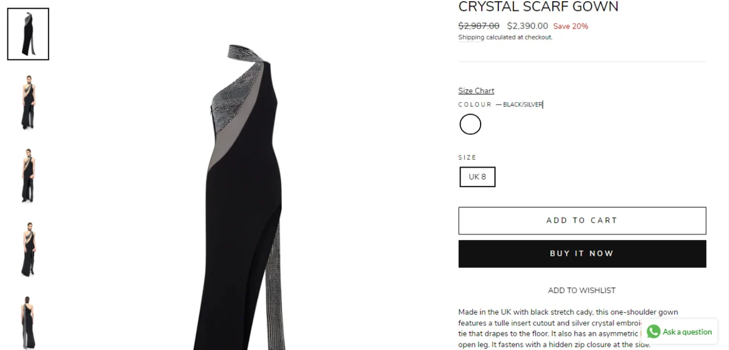Select the fourth model thumbnail
The image size is (729, 350).
pos(28,249)
